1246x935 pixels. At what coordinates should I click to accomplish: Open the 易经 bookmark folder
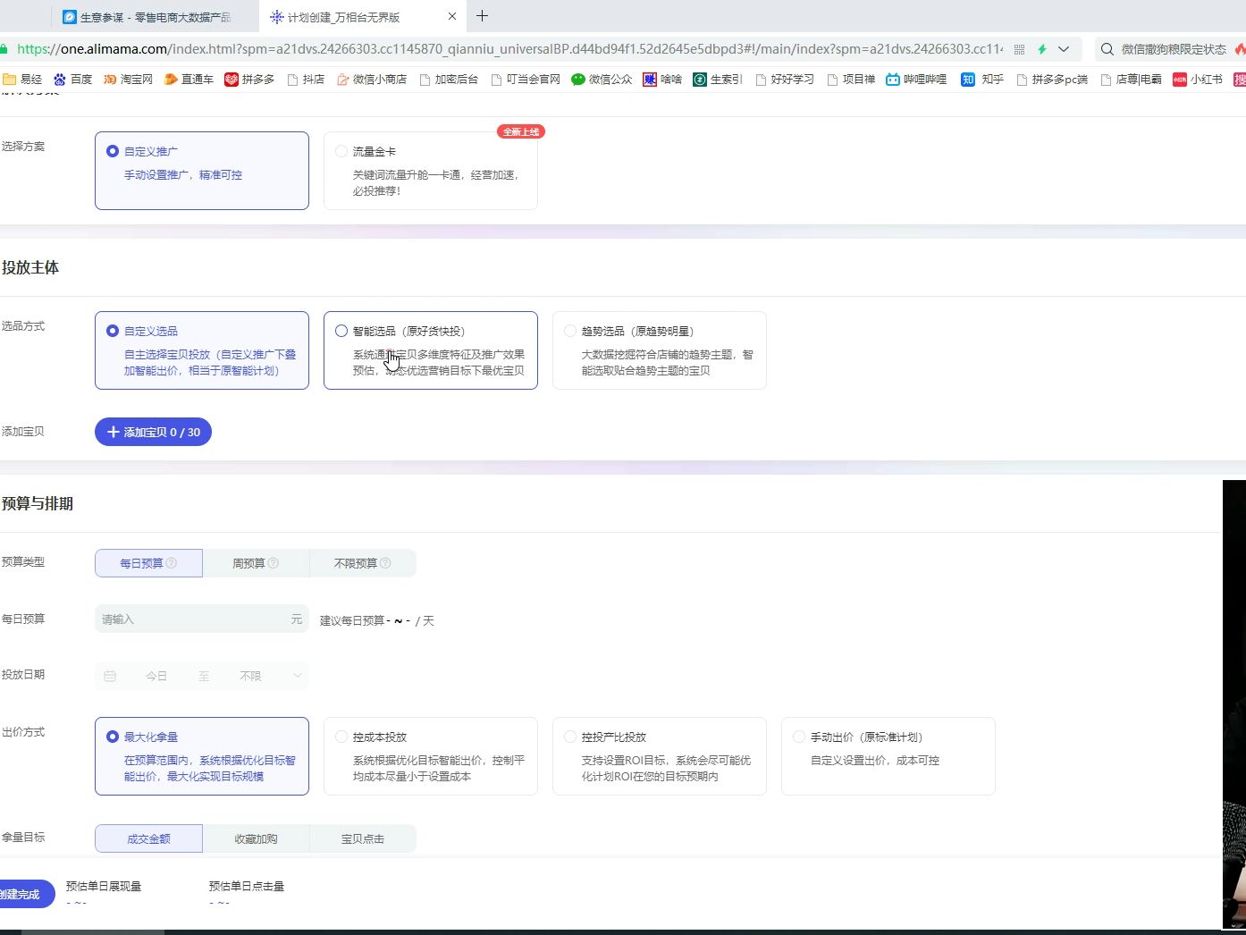coord(22,80)
